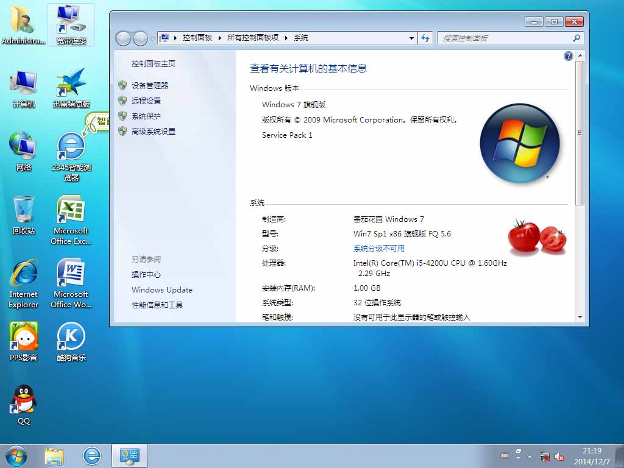Select the 回收站 recycle bin icon
Image resolution: width=624 pixels, height=468 pixels.
(x=24, y=215)
